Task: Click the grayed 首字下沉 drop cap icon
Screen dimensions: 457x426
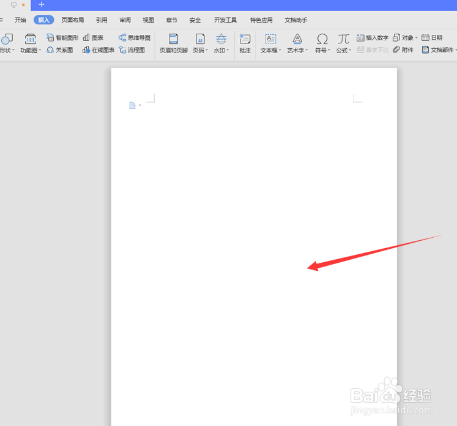Action: pos(360,50)
